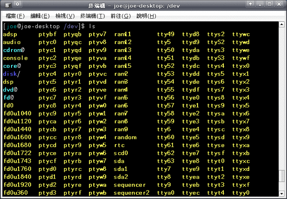The width and height of the screenshot is (287, 199).
Task: Click the ttywc entry
Action: coord(241,34)
